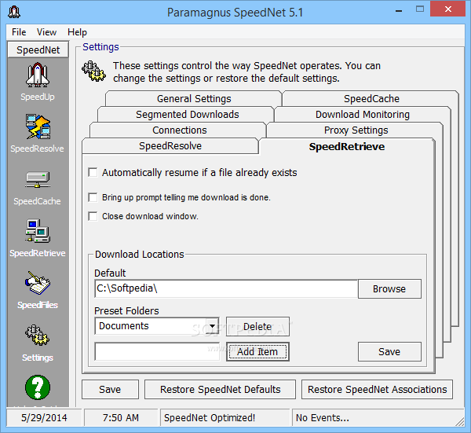Click the Default path field C:\Softpedia\
Viewport: 471px width, 433px height.
[226, 288]
